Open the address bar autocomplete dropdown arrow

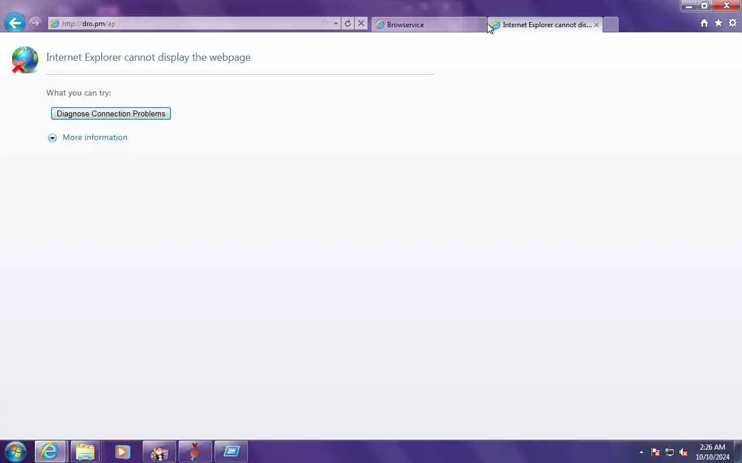336,24
